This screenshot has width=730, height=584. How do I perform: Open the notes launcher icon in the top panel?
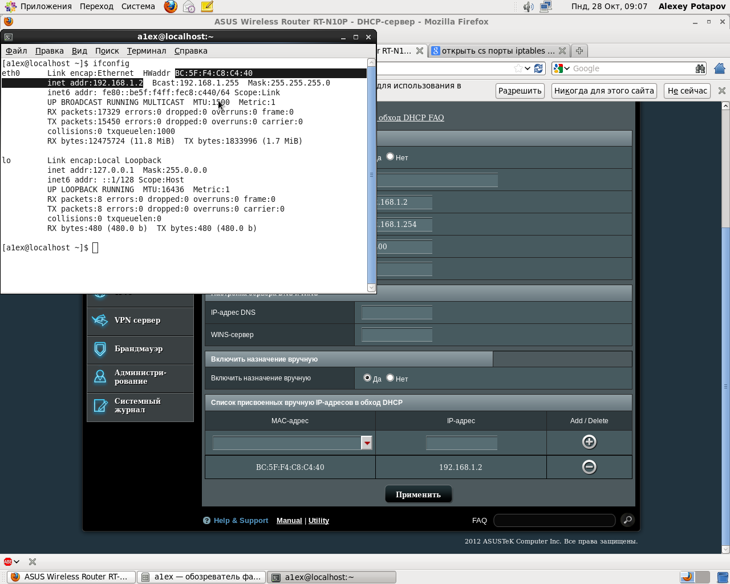click(207, 6)
